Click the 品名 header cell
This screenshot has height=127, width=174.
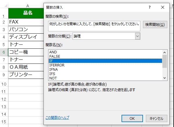(x=26, y=13)
